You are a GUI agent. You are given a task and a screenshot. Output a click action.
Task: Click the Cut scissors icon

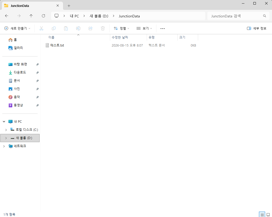[x=41, y=28]
